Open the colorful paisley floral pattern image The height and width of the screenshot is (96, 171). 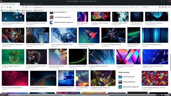pos(155,78)
